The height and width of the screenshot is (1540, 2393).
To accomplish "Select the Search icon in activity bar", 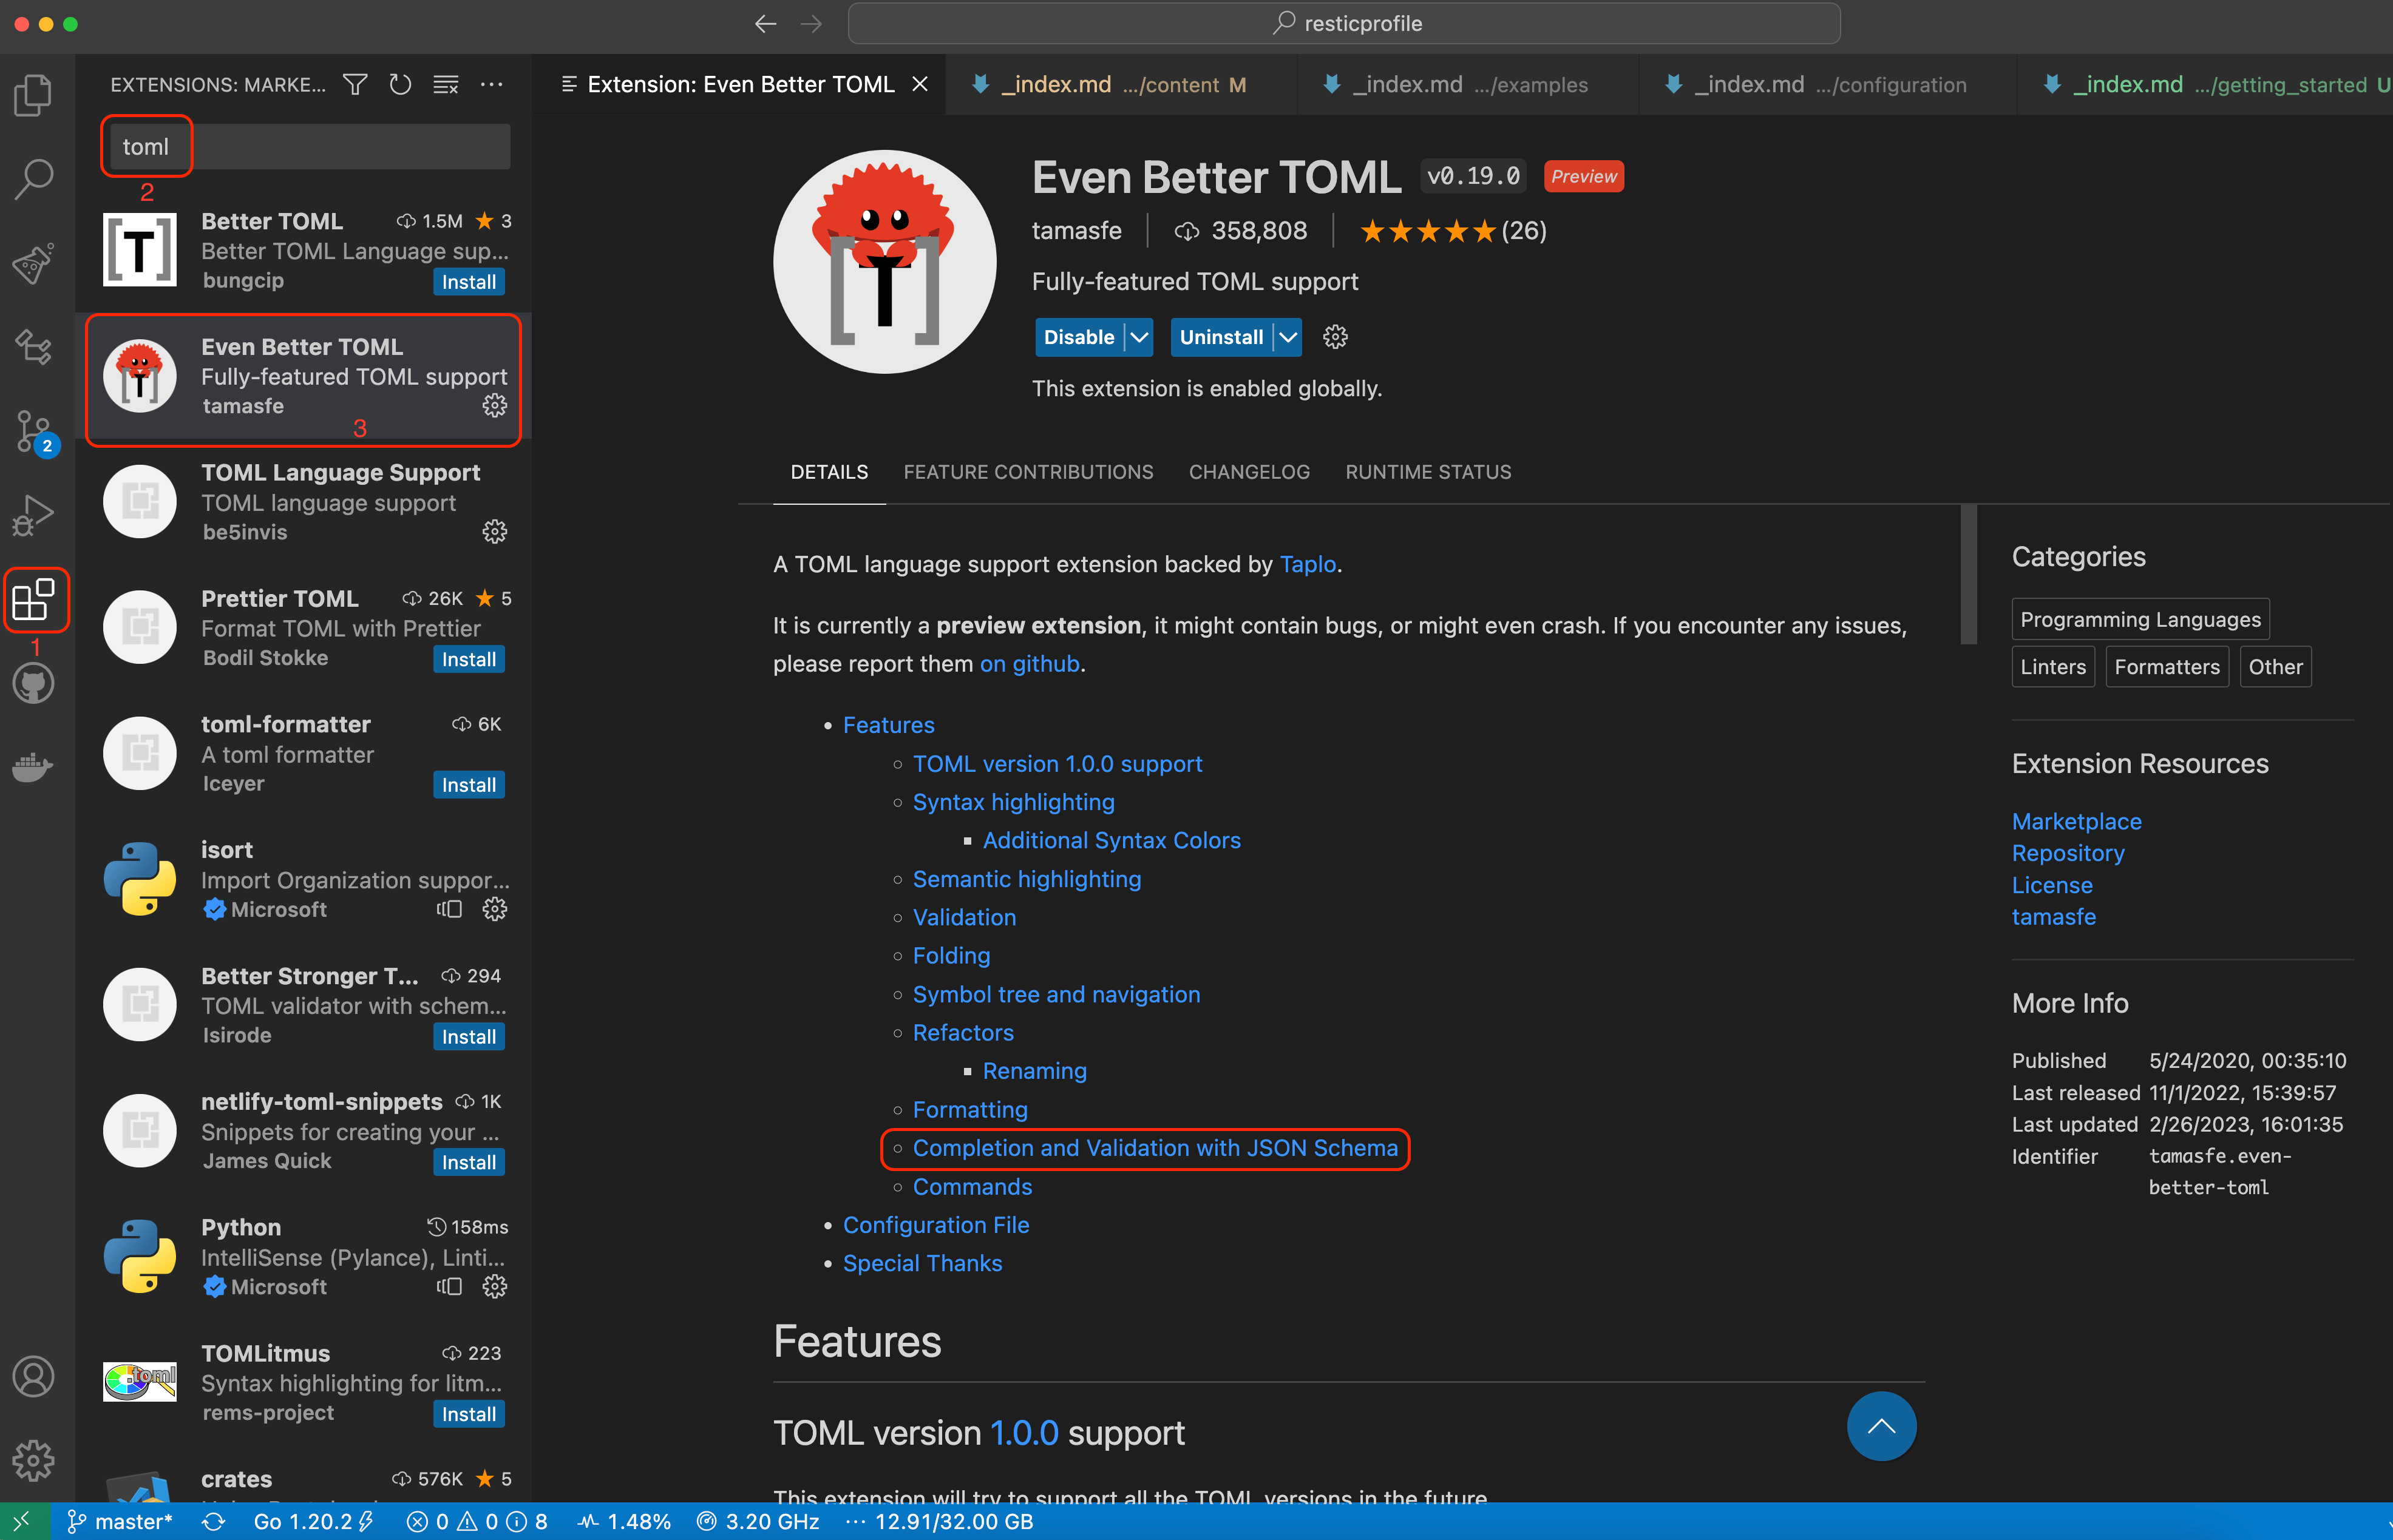I will (33, 178).
